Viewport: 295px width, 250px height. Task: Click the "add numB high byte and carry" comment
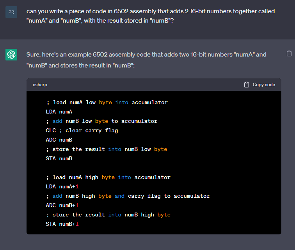128,196
